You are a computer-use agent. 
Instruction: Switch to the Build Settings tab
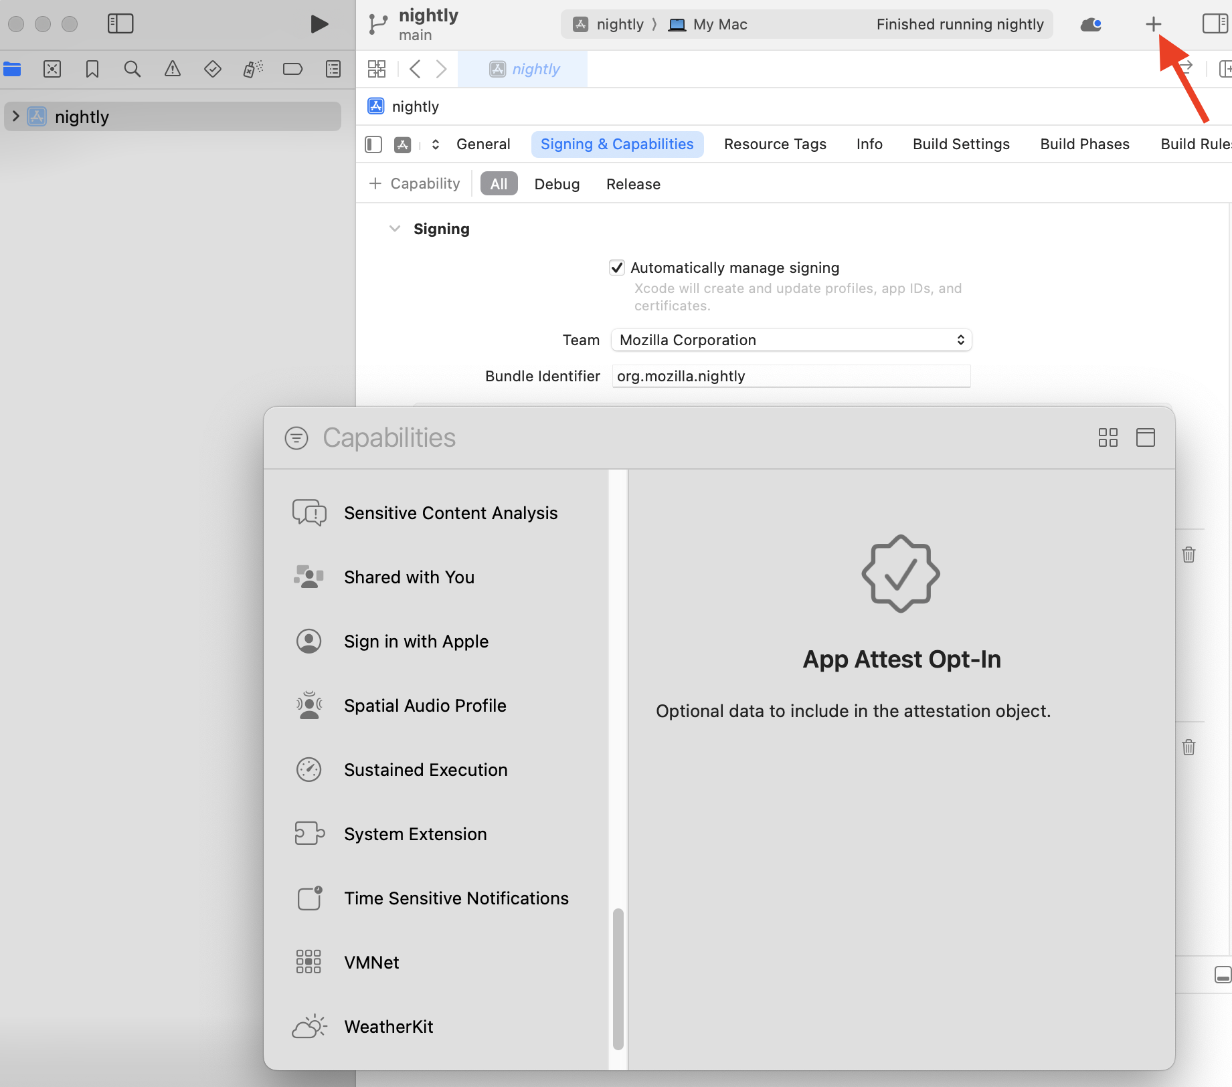click(961, 144)
